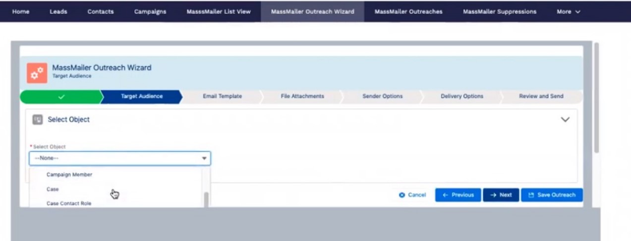Open MasssMailer List View tab
This screenshot has height=241, width=631.
pyautogui.click(x=219, y=11)
